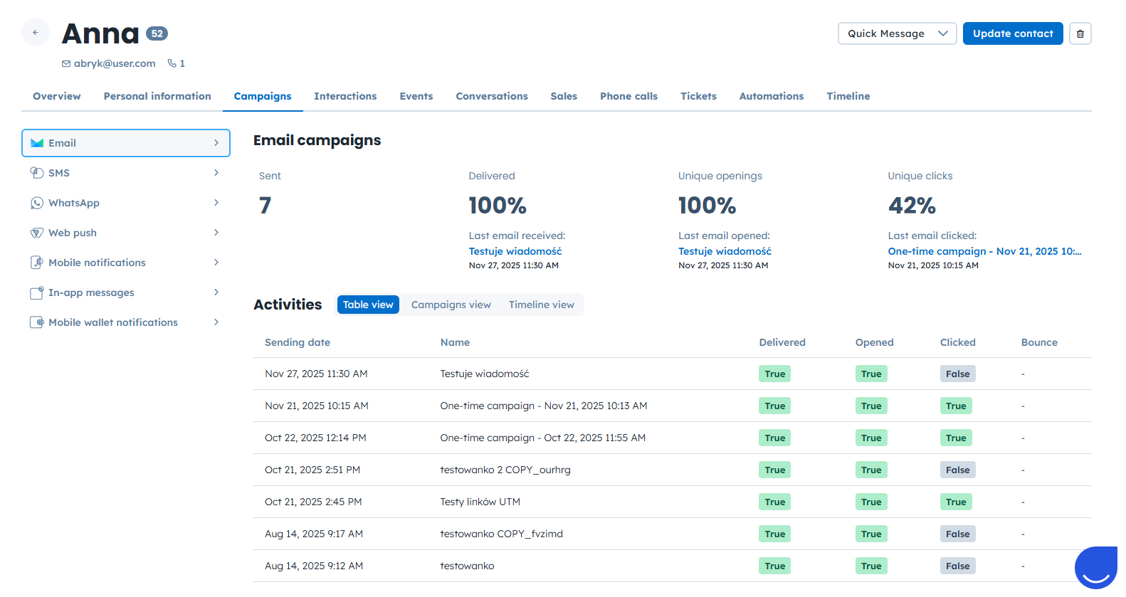Click the In-app messages icon
The width and height of the screenshot is (1126, 597).
coord(37,292)
